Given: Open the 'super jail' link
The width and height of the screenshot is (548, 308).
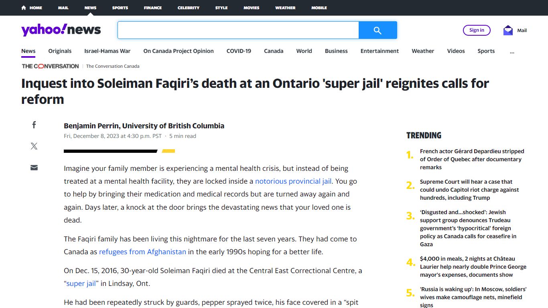Looking at the screenshot, I should (x=81, y=284).
